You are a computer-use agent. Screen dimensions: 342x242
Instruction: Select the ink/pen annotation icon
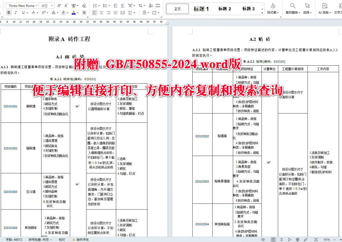click(306, 239)
